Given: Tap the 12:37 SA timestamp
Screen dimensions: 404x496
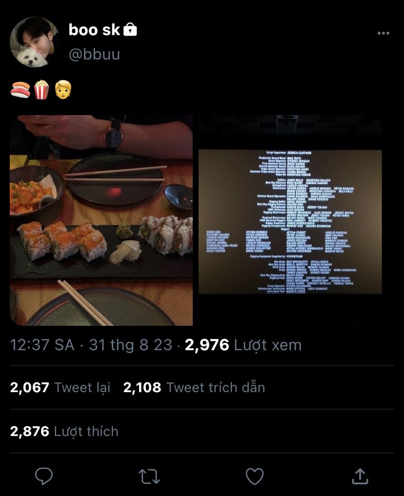Looking at the screenshot, I should (x=42, y=345).
